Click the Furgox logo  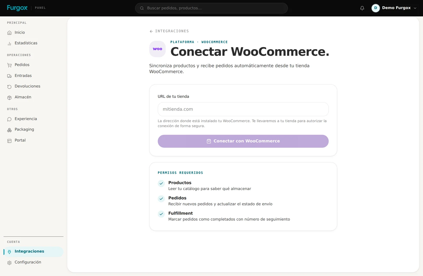(x=17, y=8)
